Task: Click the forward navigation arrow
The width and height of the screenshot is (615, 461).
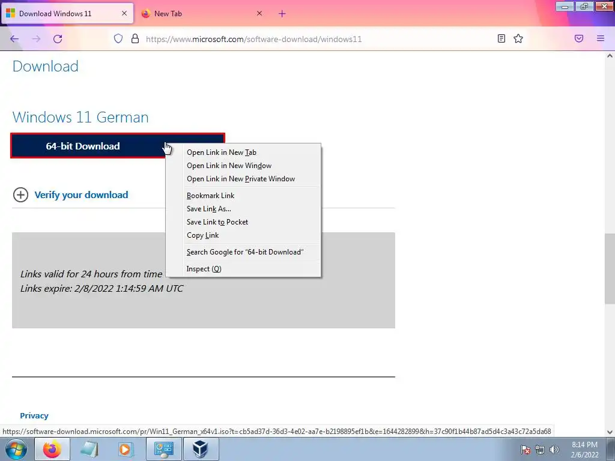Action: click(x=36, y=39)
